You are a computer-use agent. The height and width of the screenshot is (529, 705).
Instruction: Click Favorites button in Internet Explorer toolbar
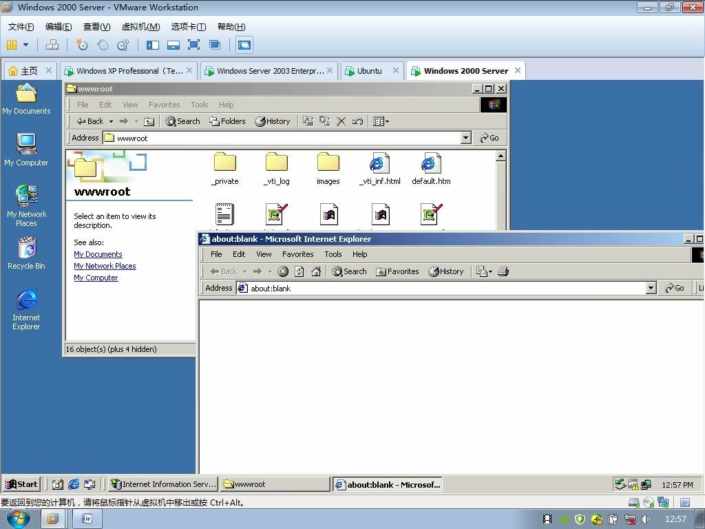pyautogui.click(x=397, y=271)
